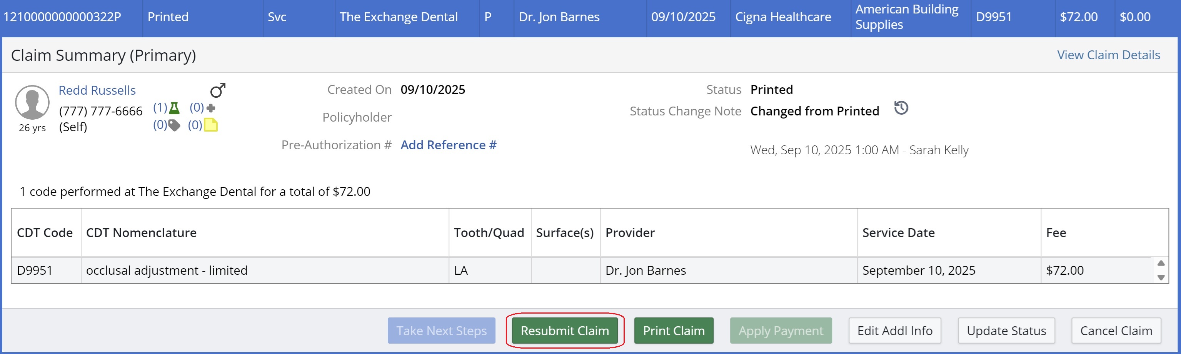Click the disabled Take Next Steps button

coord(441,331)
